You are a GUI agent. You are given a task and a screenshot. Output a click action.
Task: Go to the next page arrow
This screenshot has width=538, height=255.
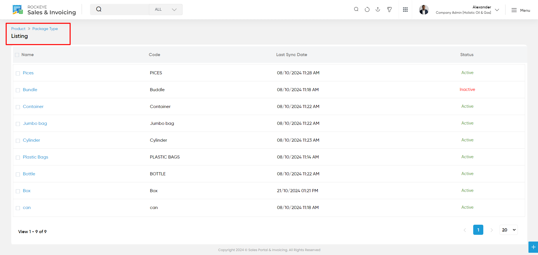pos(492,230)
